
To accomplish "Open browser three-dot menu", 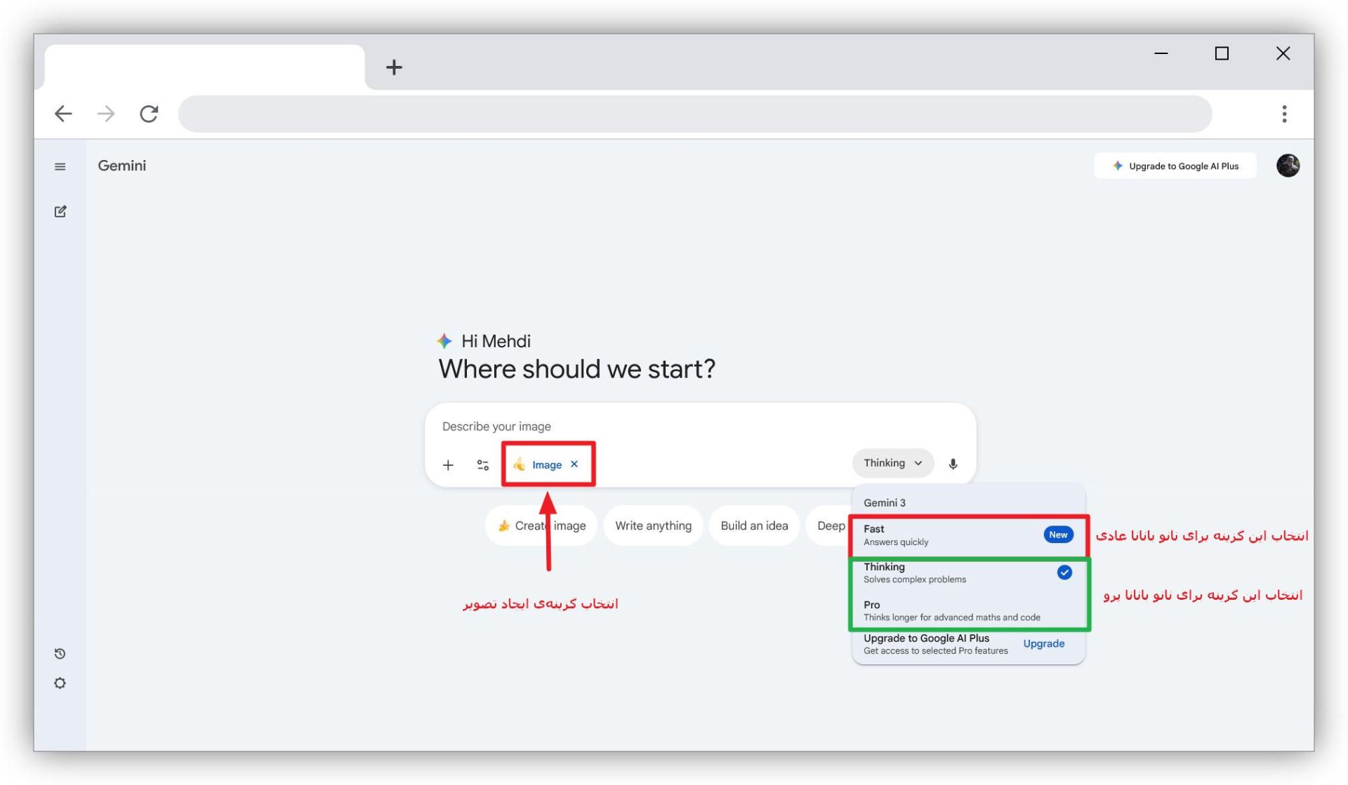I will [1284, 114].
